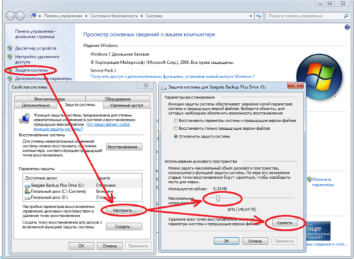Expand the Система и безопасность breadcrumb arrow
Screen dimensions: 354x259
(x=142, y=16)
